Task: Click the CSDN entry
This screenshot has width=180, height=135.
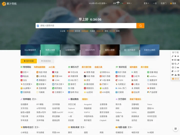Action: (119, 80)
